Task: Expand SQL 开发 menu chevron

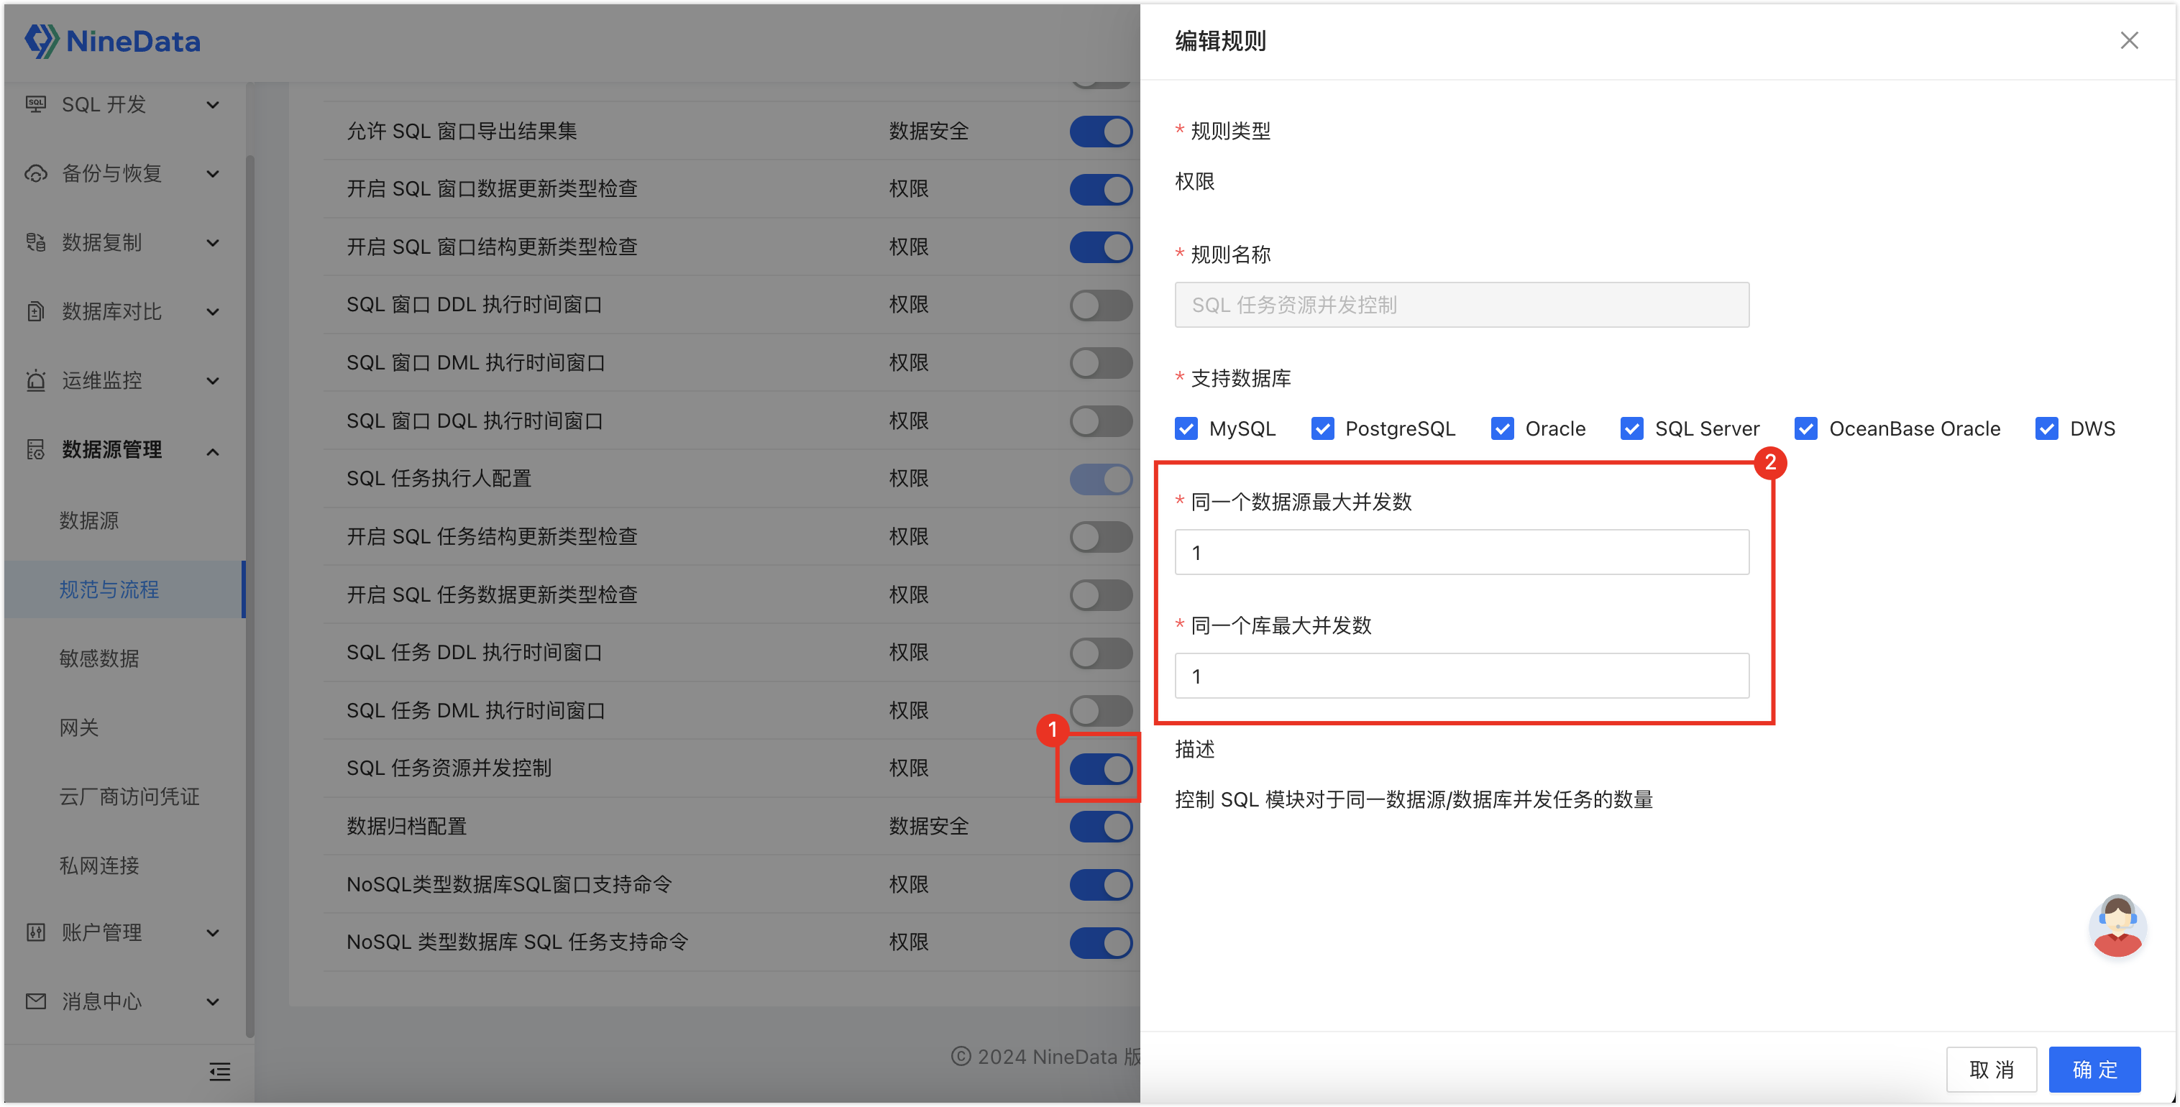Action: point(214,105)
